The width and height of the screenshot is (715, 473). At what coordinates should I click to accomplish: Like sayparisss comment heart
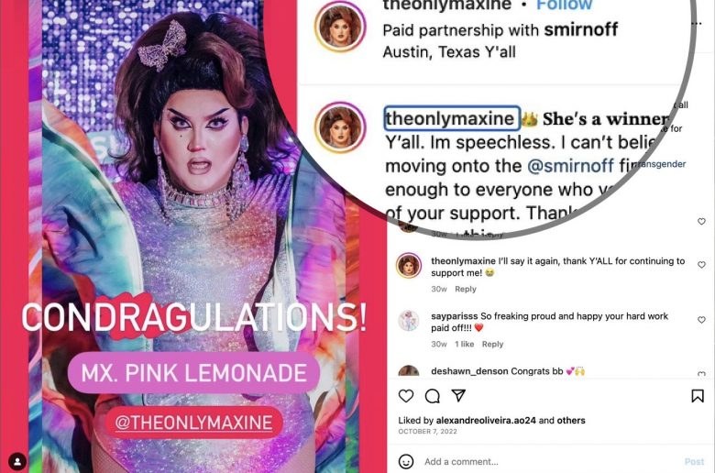click(701, 320)
